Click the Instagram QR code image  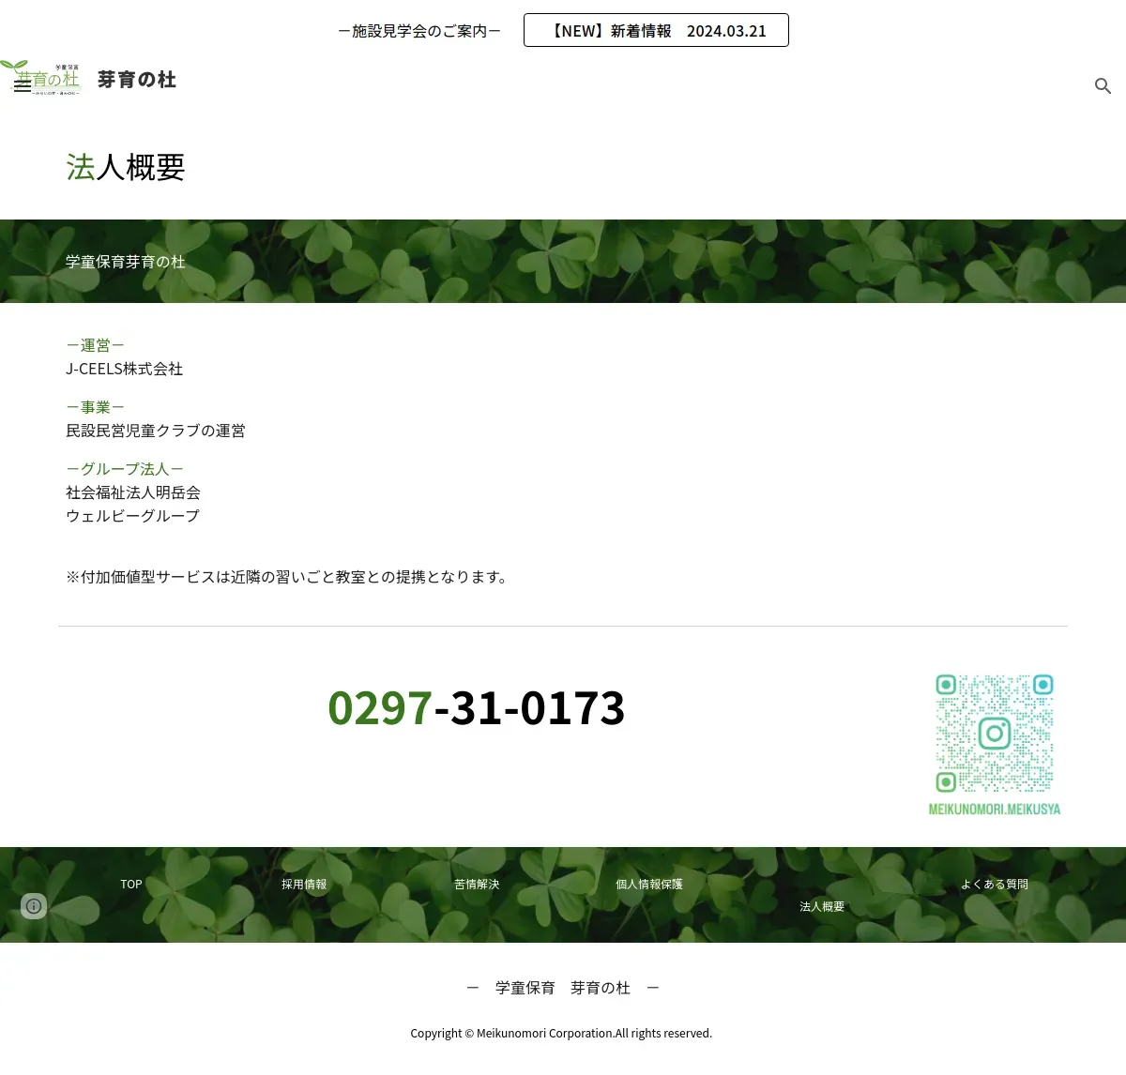click(995, 745)
